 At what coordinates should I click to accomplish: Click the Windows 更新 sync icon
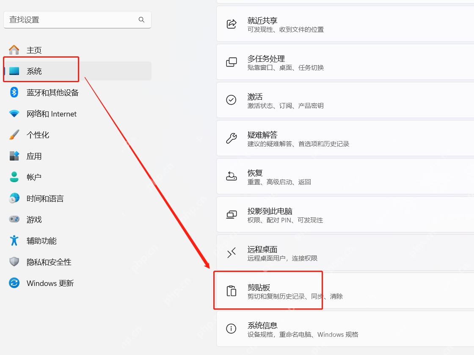[x=14, y=283]
